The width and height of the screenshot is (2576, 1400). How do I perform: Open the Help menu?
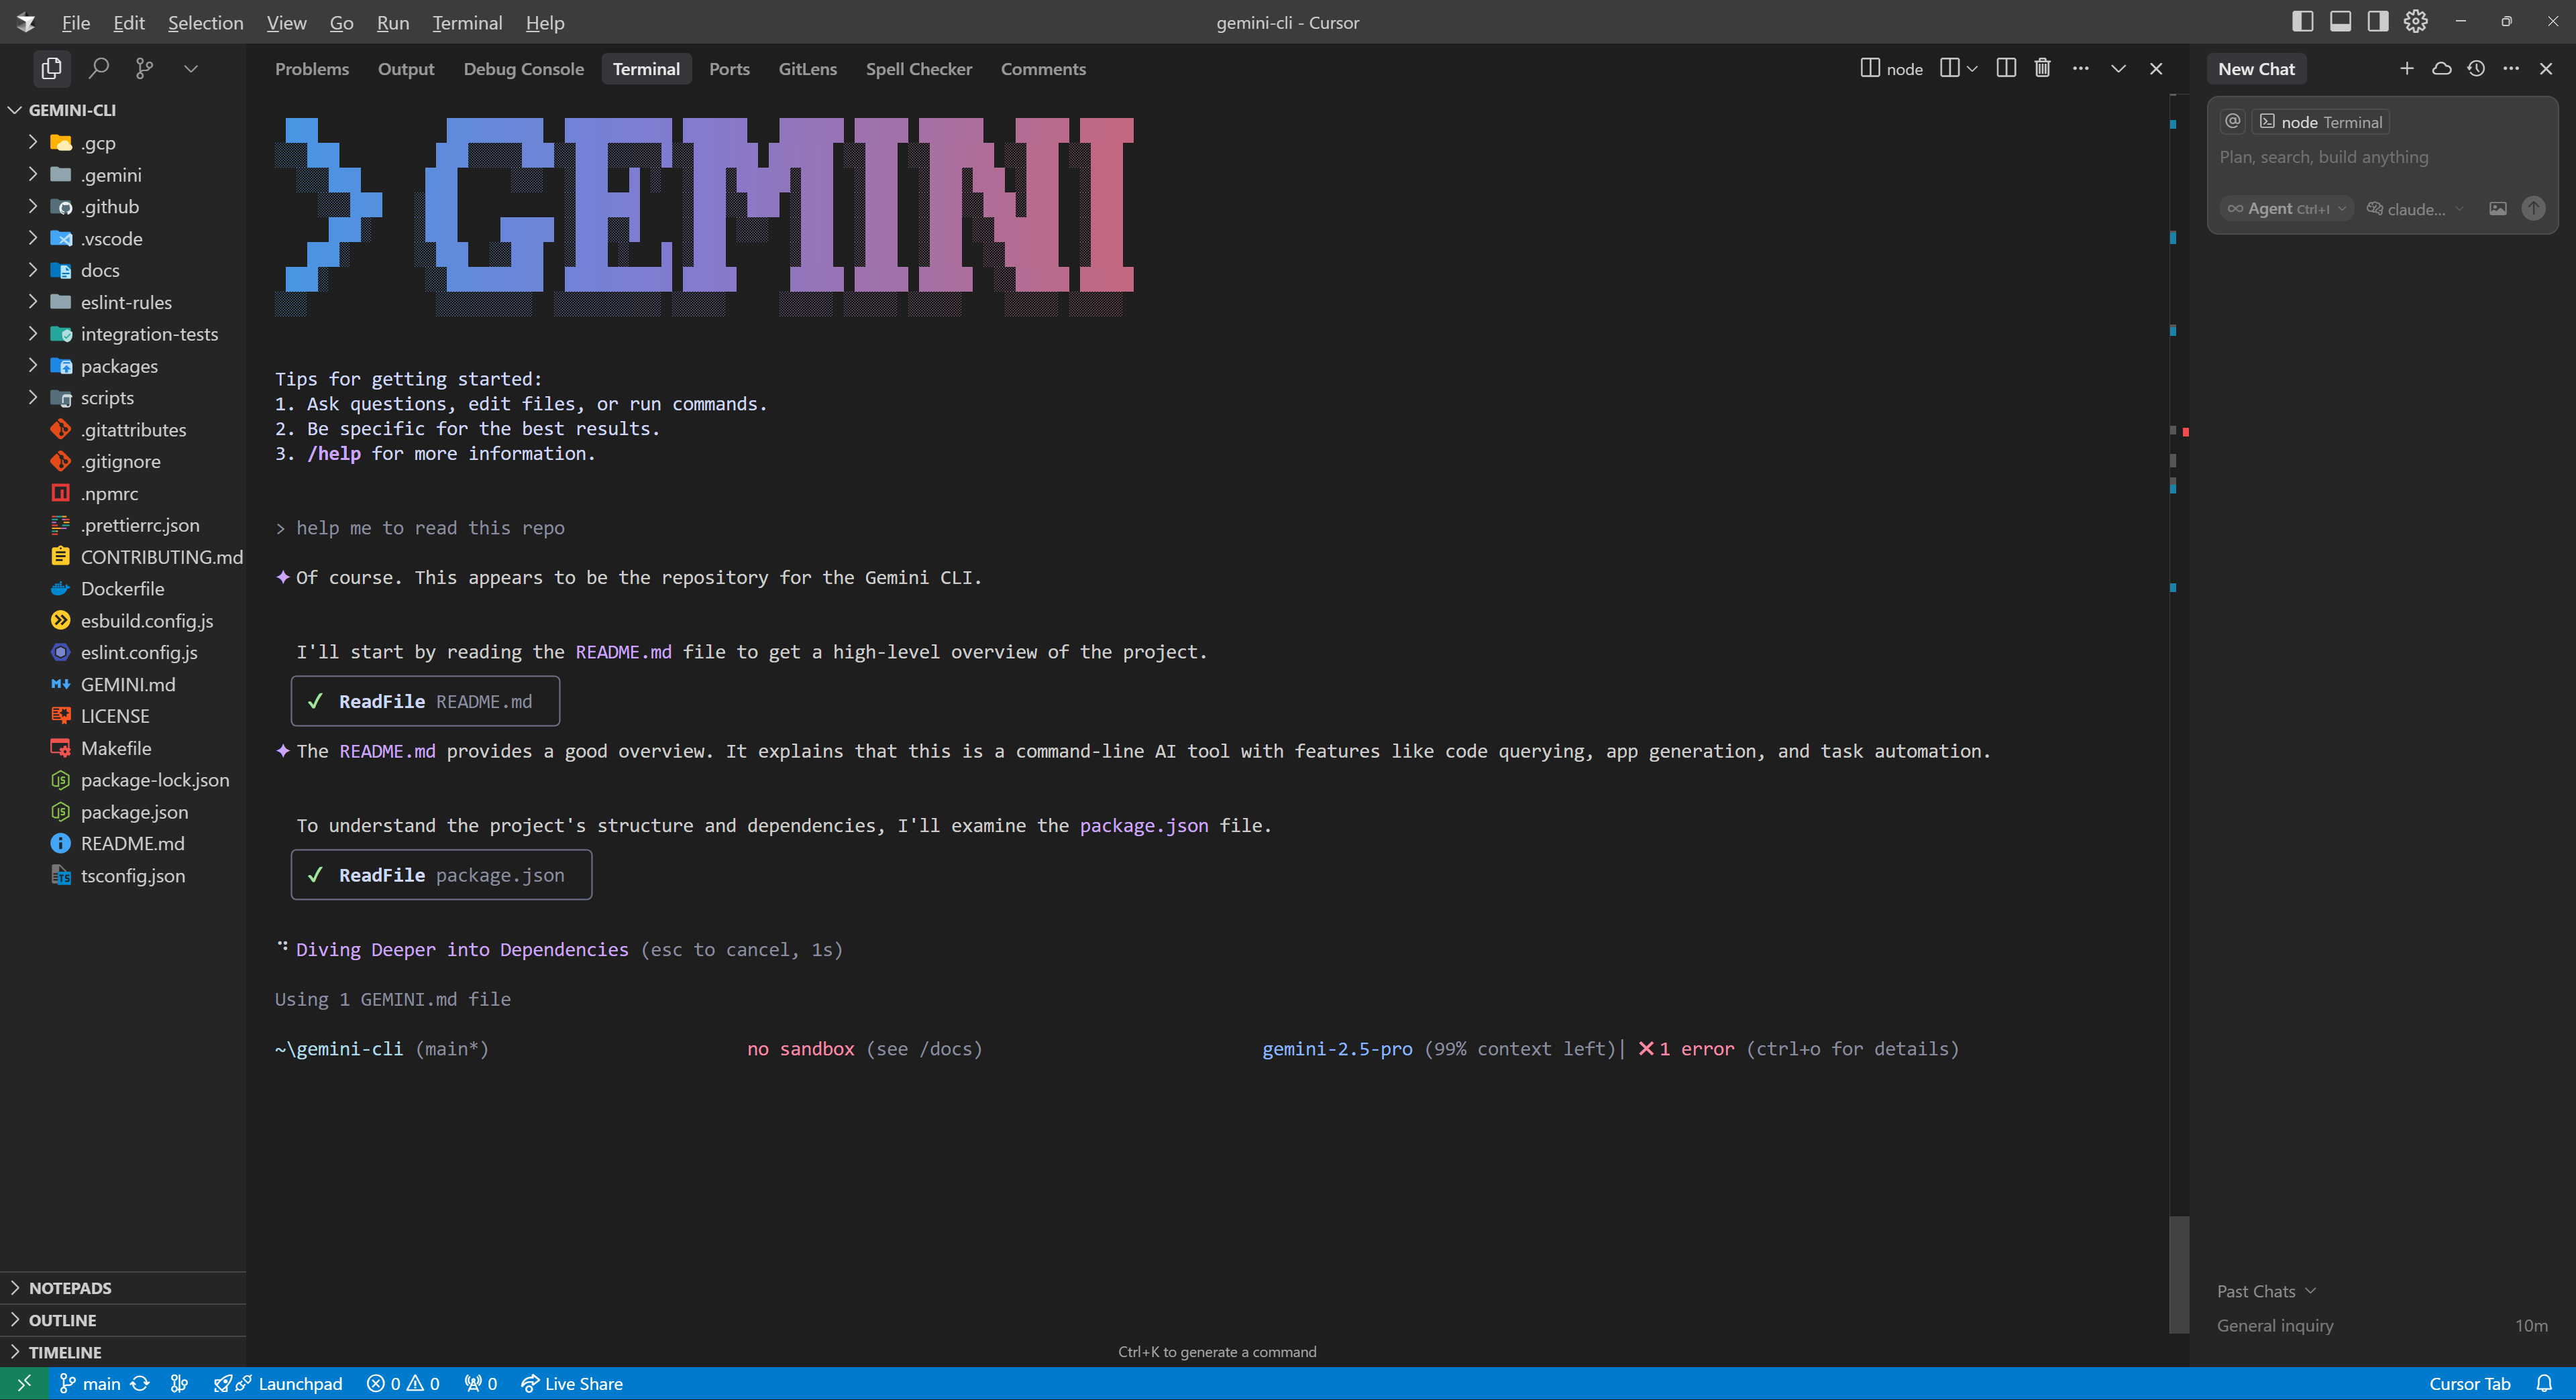pos(545,22)
